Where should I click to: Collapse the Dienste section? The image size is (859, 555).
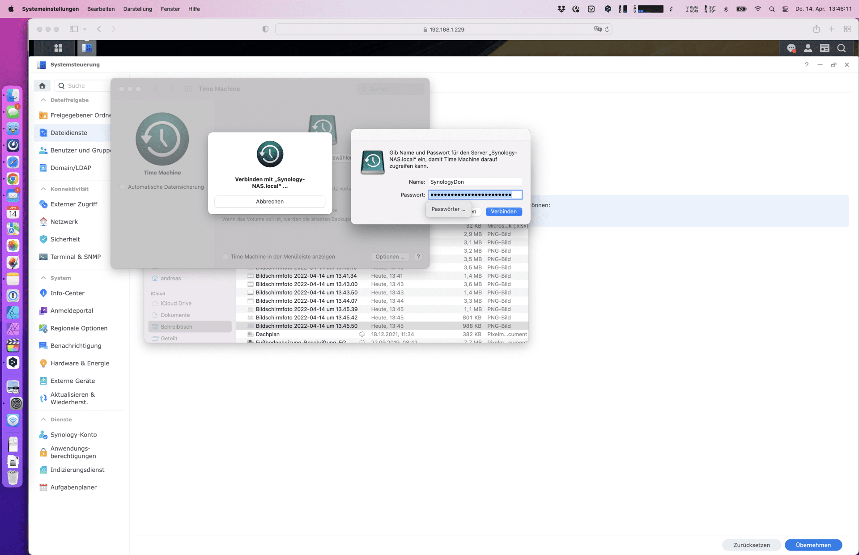pyautogui.click(x=43, y=419)
